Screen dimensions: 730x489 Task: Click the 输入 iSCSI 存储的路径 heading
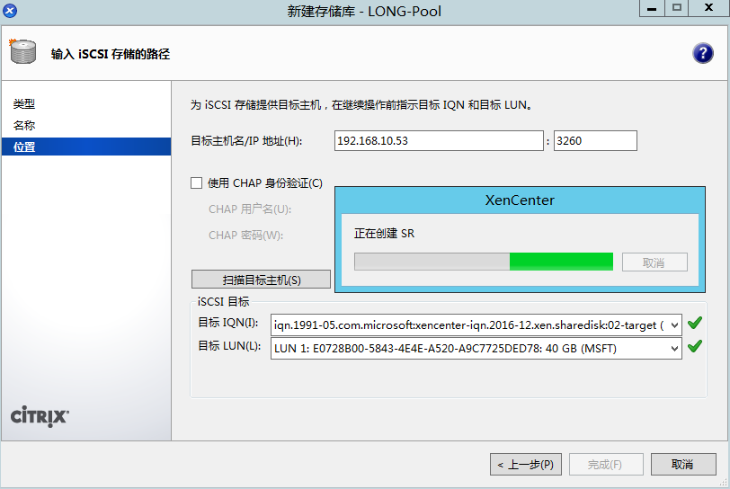[x=111, y=54]
